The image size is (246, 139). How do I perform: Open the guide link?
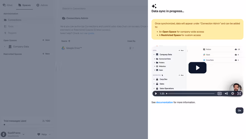pyautogui.click(x=91, y=33)
